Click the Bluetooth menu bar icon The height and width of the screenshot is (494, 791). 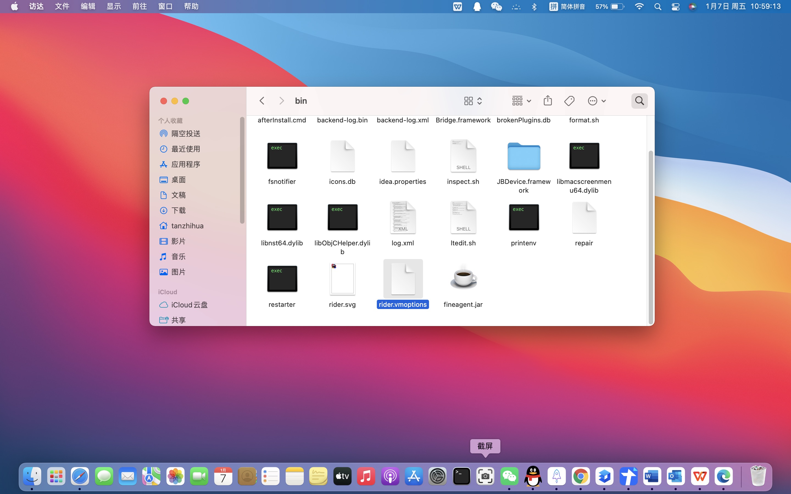[534, 7]
